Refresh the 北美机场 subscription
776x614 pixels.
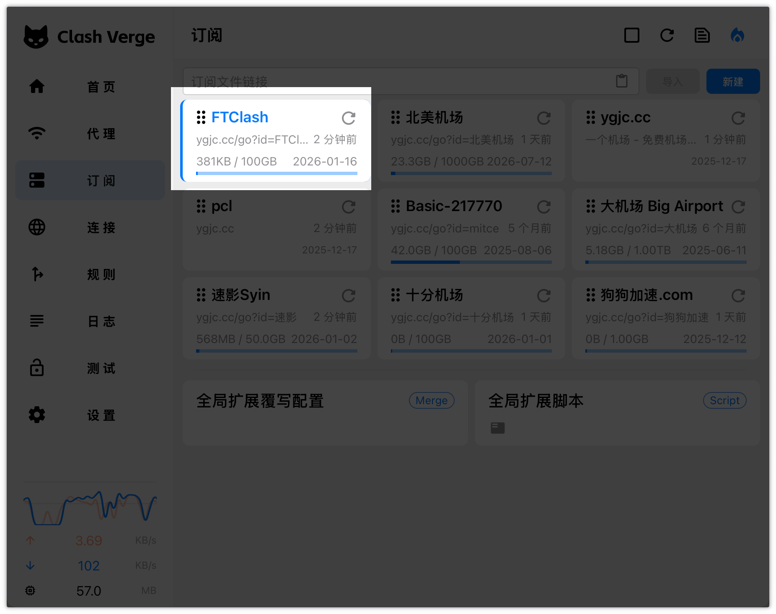pyautogui.click(x=543, y=118)
